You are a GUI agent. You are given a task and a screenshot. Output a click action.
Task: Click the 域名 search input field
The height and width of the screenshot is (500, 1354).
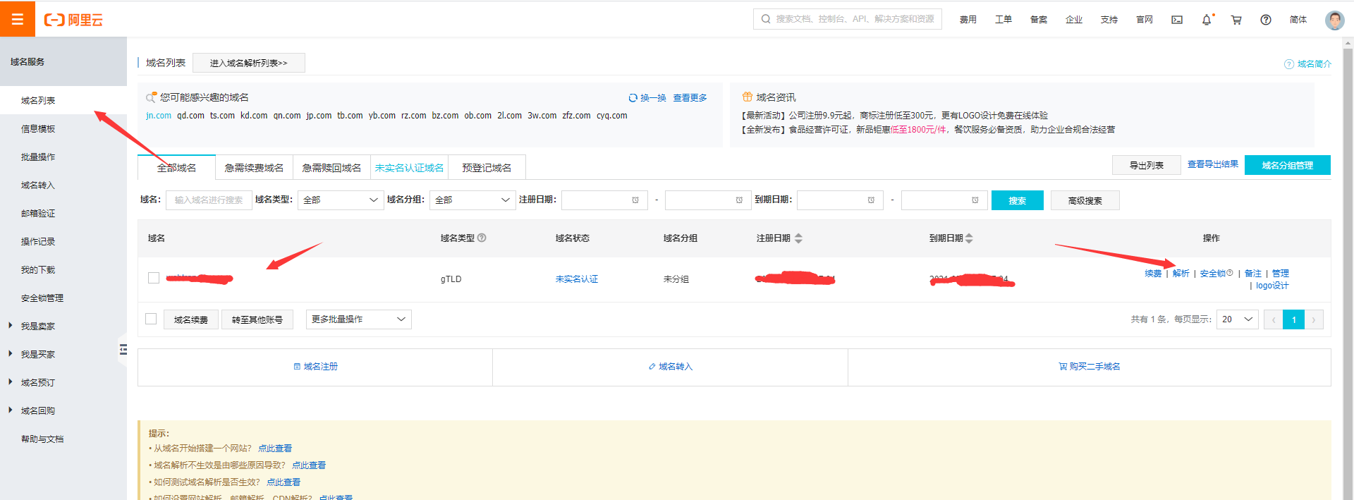pyautogui.click(x=209, y=200)
